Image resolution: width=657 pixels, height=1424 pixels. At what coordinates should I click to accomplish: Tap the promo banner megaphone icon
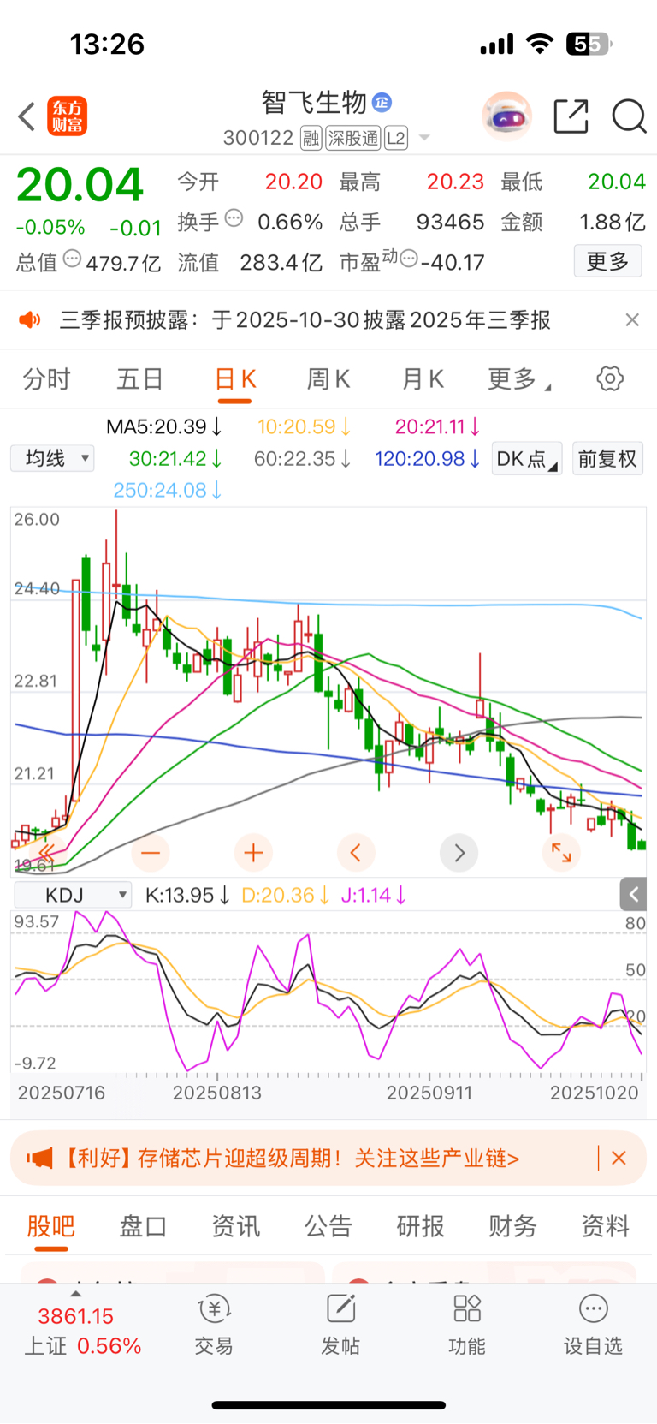point(39,1159)
